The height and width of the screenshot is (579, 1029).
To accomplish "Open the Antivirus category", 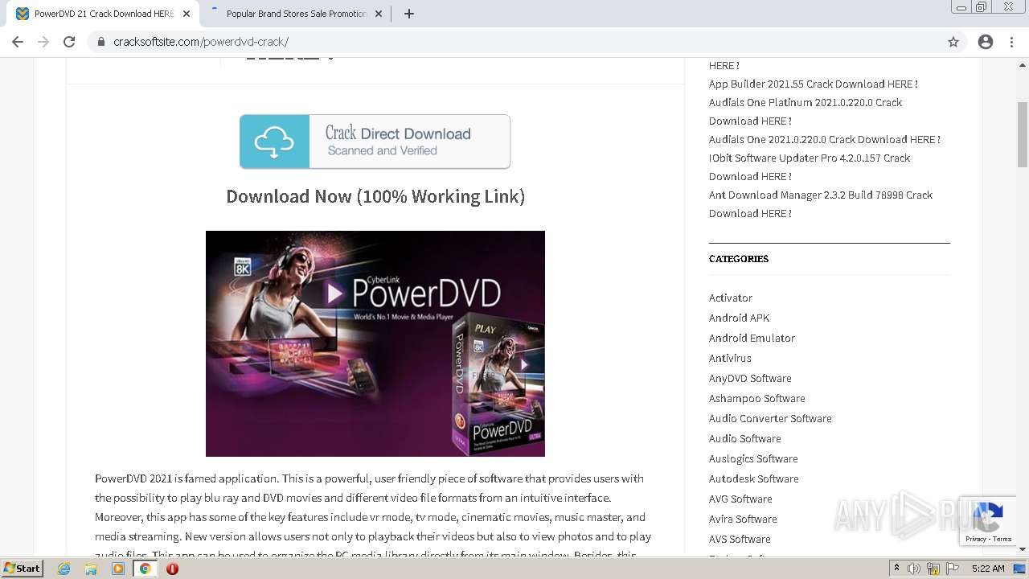I will [x=730, y=358].
